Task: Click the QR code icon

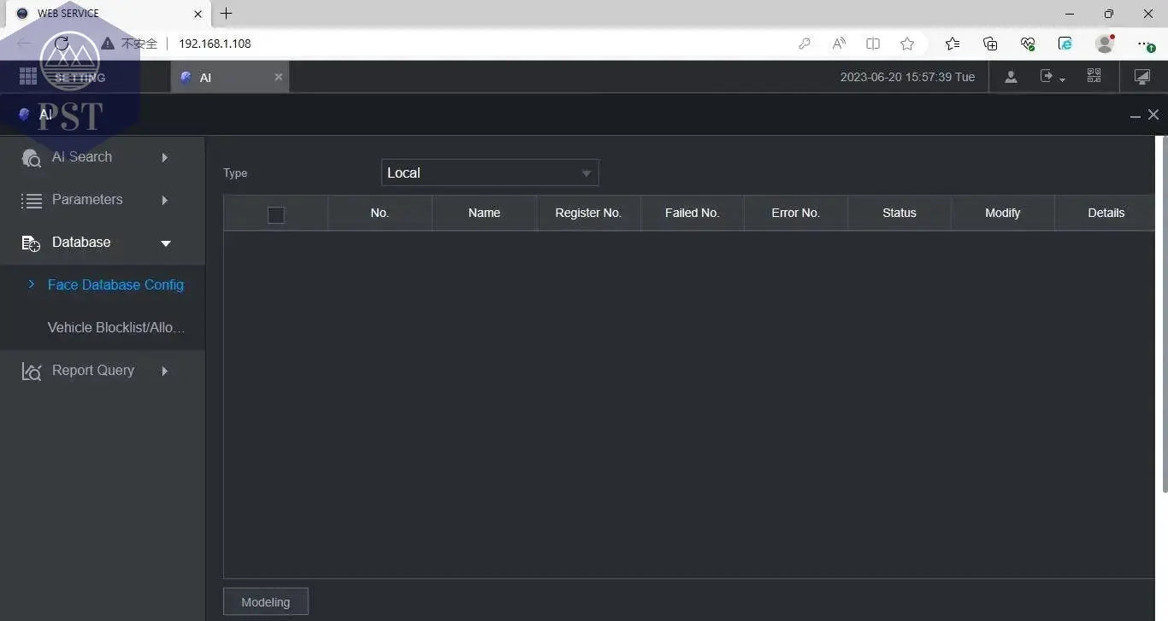Action: (x=1094, y=76)
